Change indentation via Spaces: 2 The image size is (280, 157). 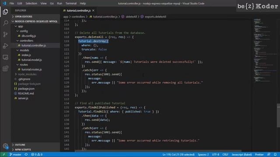(203, 154)
